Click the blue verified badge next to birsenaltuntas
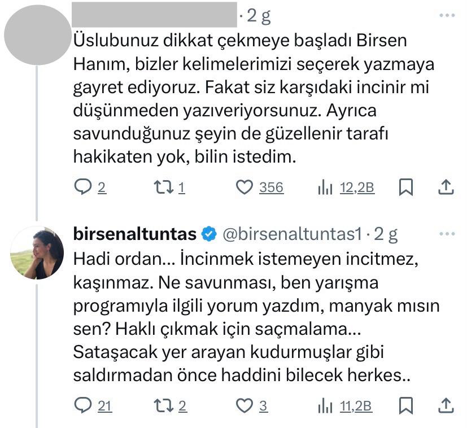 pos(209,230)
